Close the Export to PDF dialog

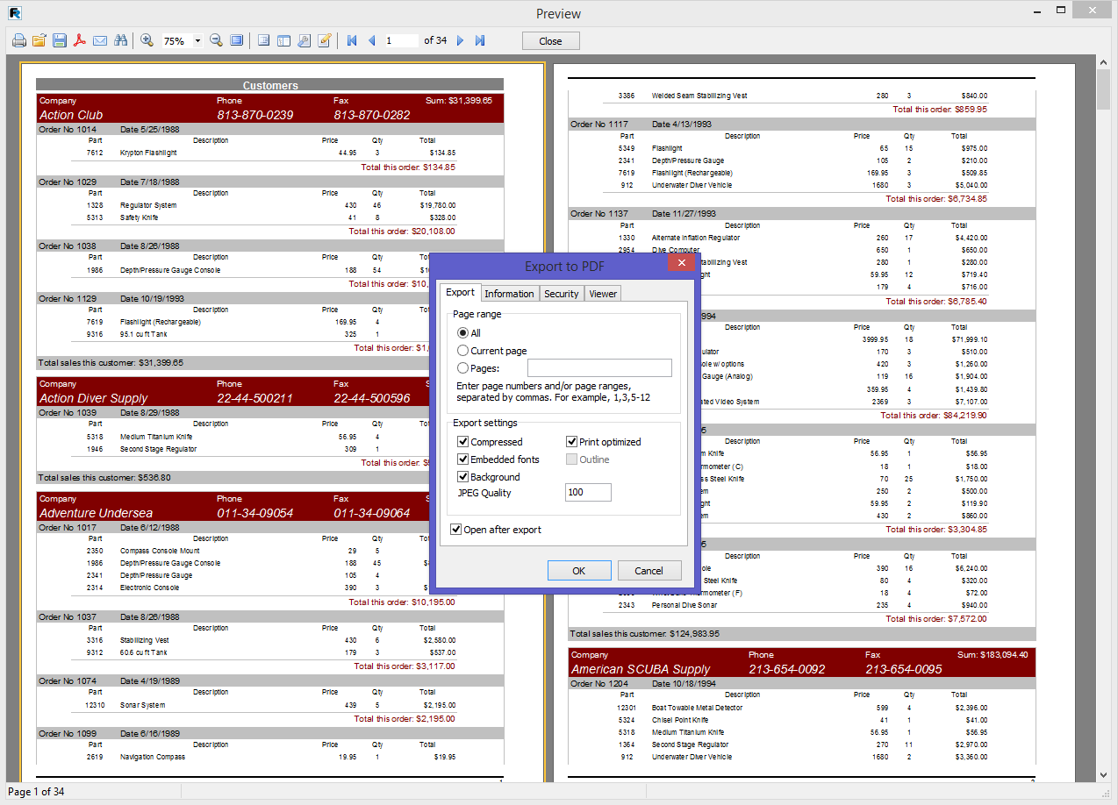[682, 263]
